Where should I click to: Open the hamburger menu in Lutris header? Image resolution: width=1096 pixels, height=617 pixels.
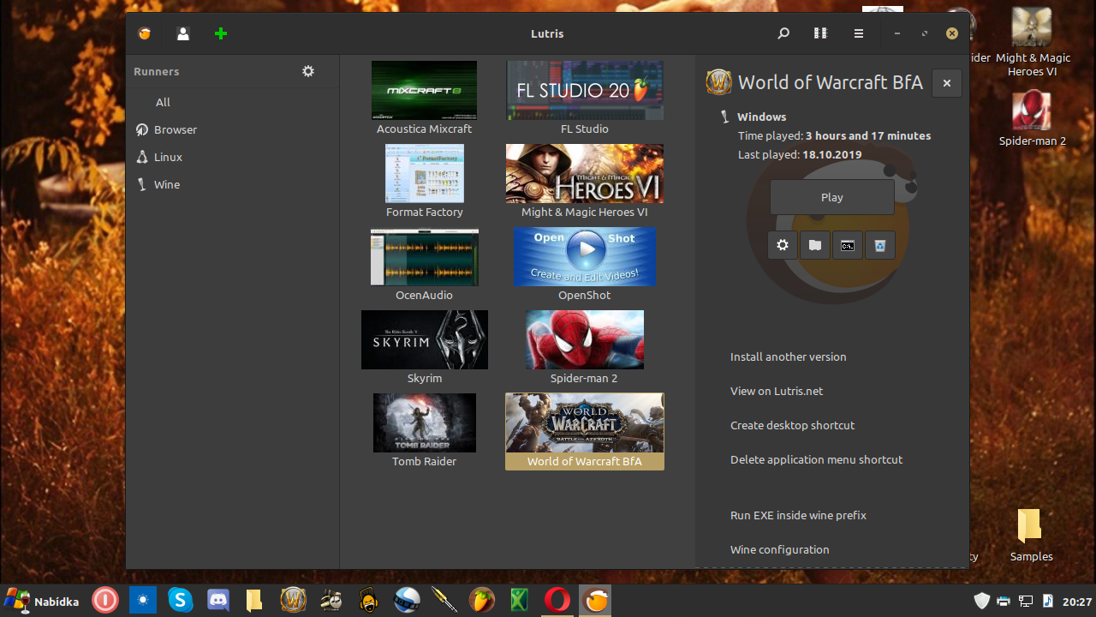click(x=858, y=33)
